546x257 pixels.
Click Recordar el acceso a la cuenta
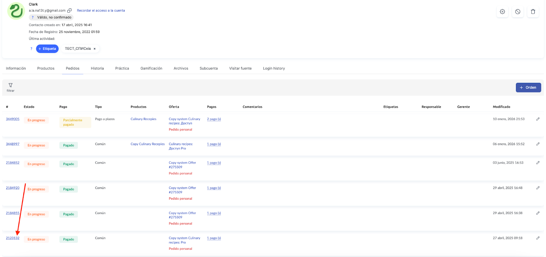tap(101, 11)
